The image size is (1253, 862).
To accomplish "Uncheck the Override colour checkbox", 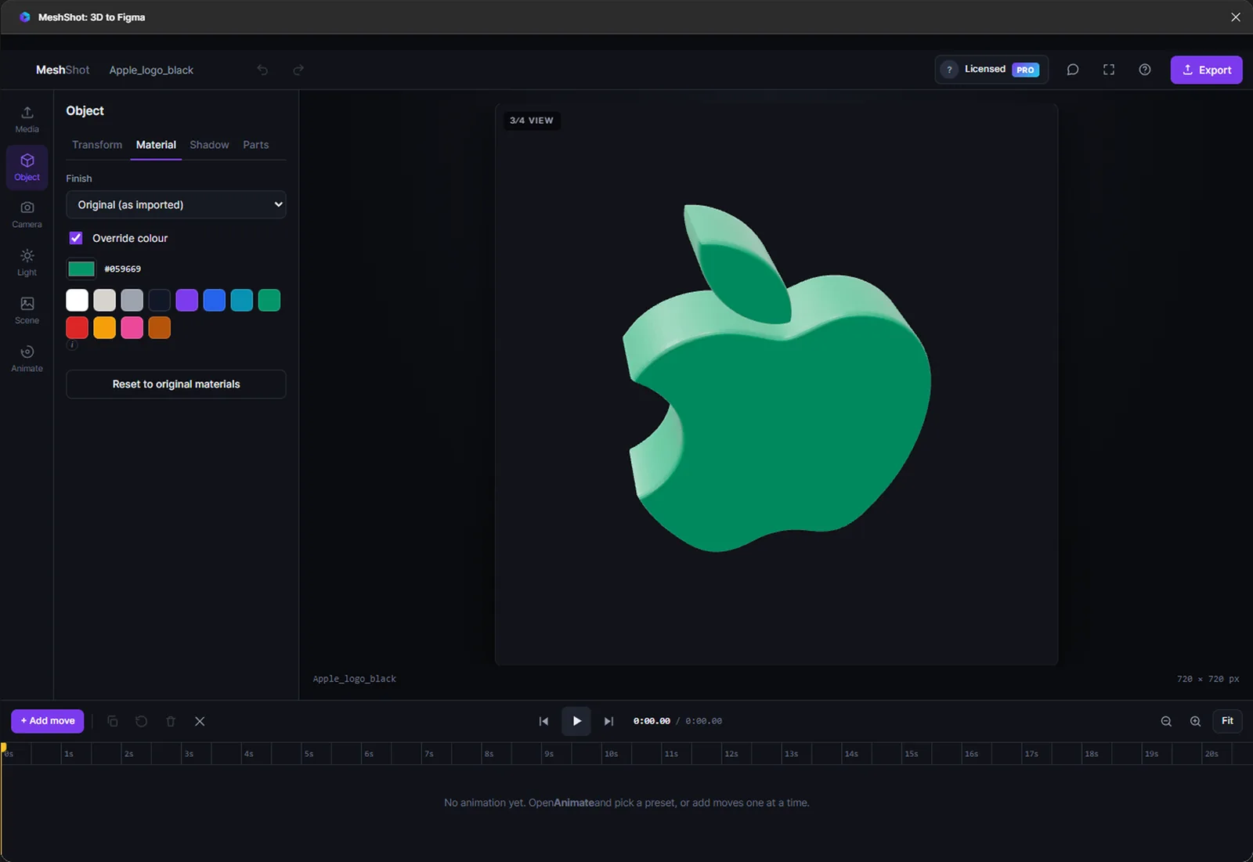I will coord(76,238).
